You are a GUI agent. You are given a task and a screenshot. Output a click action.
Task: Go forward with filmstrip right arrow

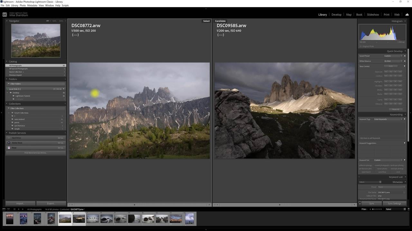22,209
